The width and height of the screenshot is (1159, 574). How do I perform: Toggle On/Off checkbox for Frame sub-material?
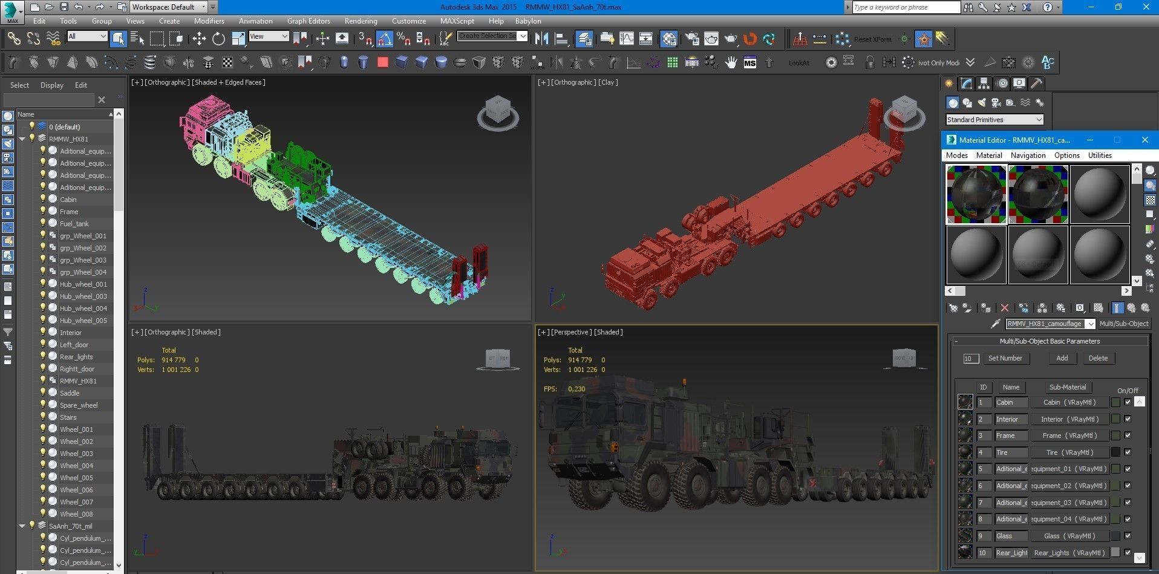point(1128,435)
